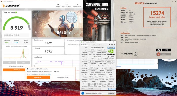
Task: Click the GPU-Z refresh icon
Action: (112, 44)
